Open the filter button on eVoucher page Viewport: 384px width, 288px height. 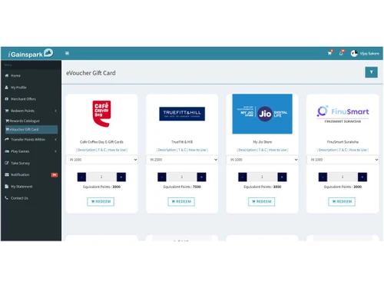point(371,72)
